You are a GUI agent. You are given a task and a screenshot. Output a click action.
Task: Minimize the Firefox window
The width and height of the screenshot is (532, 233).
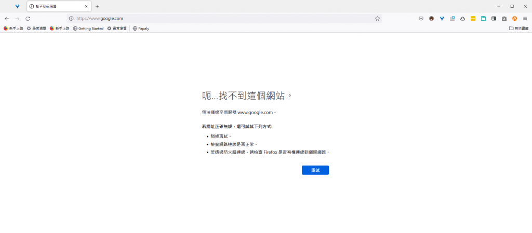coord(499,6)
